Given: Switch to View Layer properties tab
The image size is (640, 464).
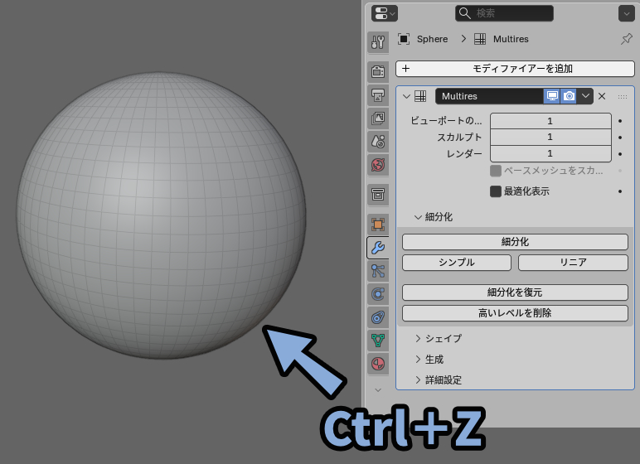Looking at the screenshot, I should [x=377, y=118].
